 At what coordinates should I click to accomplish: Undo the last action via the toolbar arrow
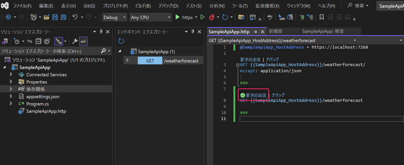coord(75,17)
